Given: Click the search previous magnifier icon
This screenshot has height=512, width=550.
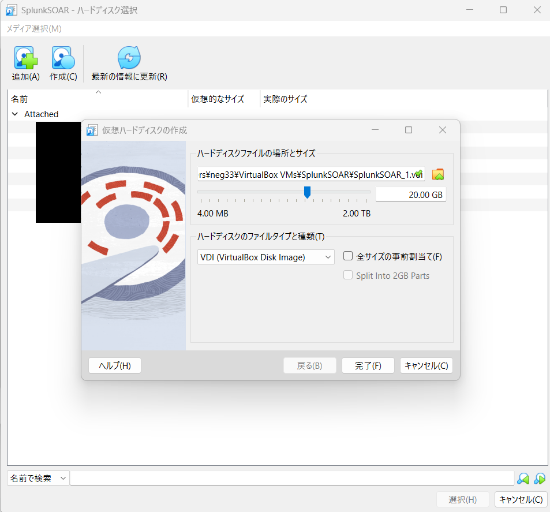Looking at the screenshot, I should click(523, 479).
